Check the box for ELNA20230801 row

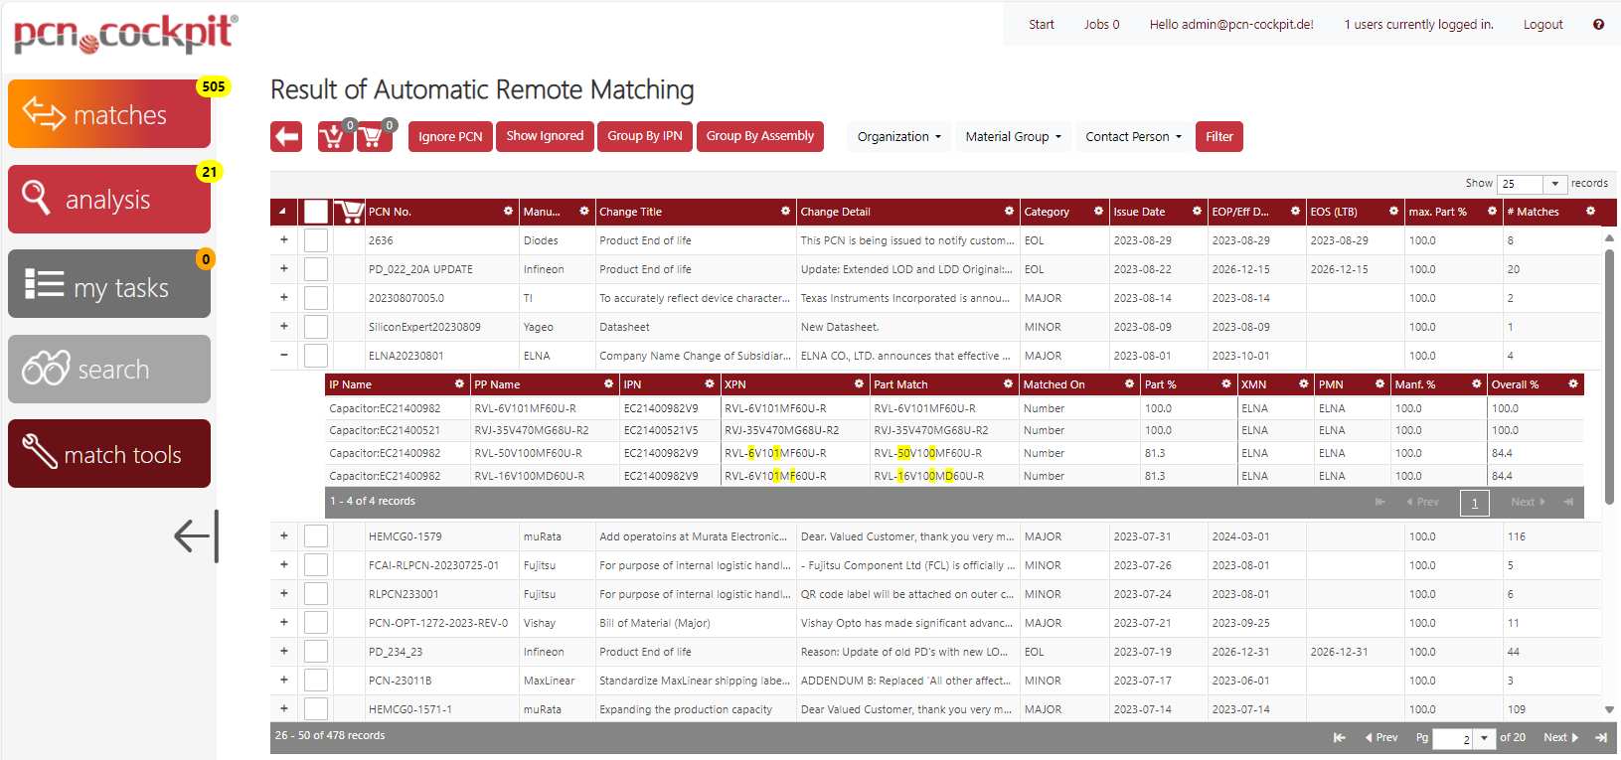[x=316, y=356]
